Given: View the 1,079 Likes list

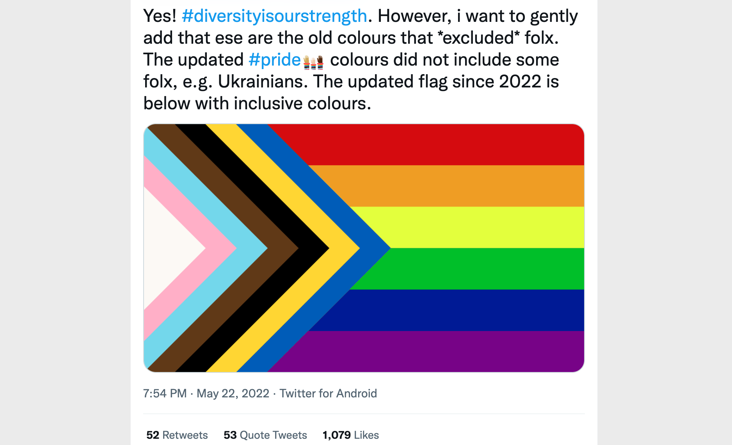Looking at the screenshot, I should pos(350,435).
